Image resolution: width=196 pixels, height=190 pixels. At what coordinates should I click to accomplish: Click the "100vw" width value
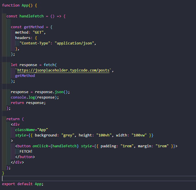pyautogui.click(x=139, y=135)
